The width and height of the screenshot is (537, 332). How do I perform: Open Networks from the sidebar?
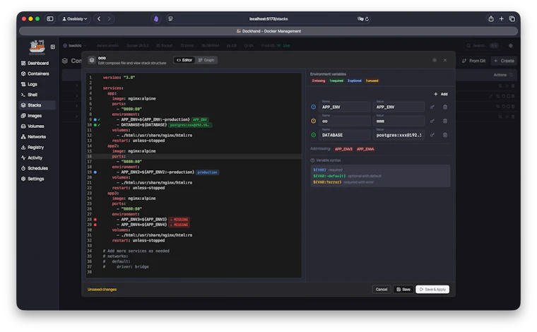pyautogui.click(x=34, y=137)
